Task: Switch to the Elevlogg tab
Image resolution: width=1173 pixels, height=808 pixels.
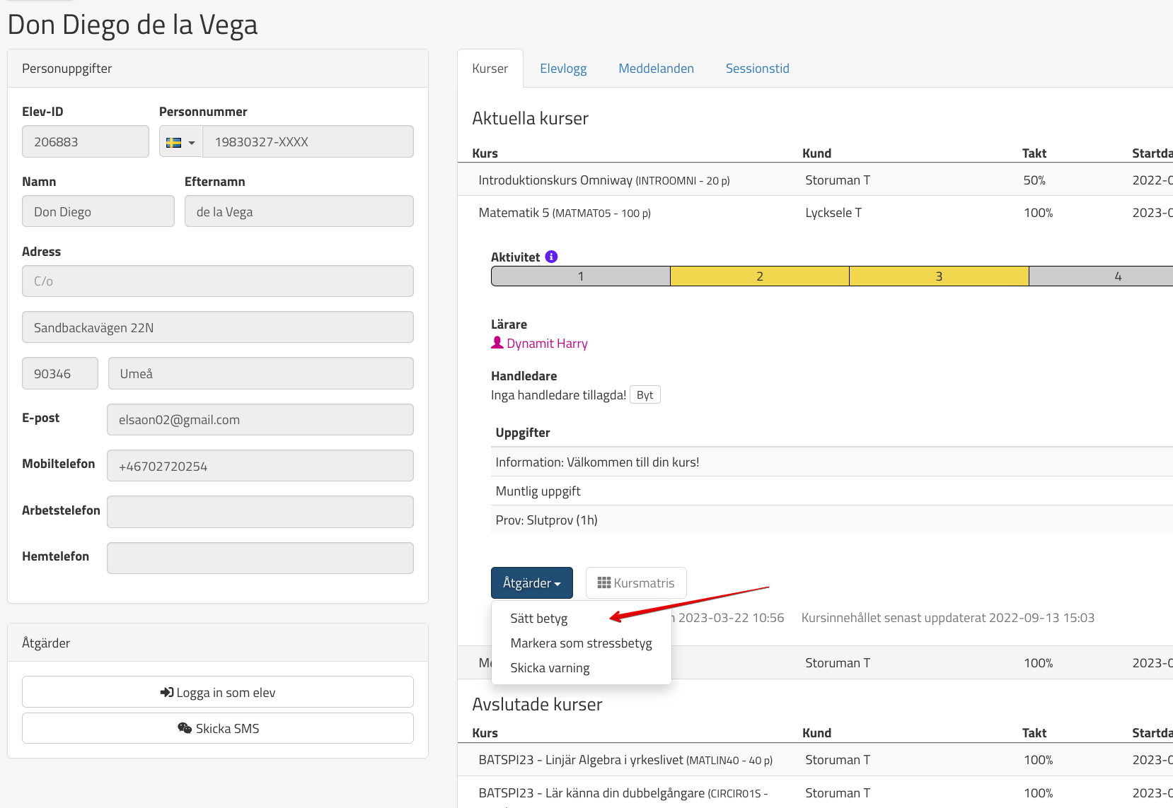Action: (563, 69)
